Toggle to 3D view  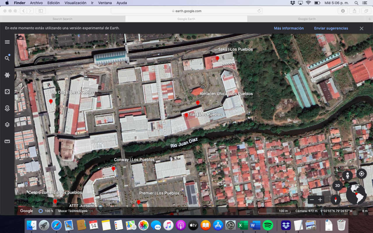tap(337, 185)
